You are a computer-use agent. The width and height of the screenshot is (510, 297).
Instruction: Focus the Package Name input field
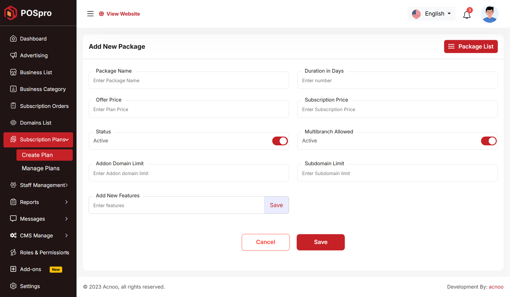coord(189,81)
